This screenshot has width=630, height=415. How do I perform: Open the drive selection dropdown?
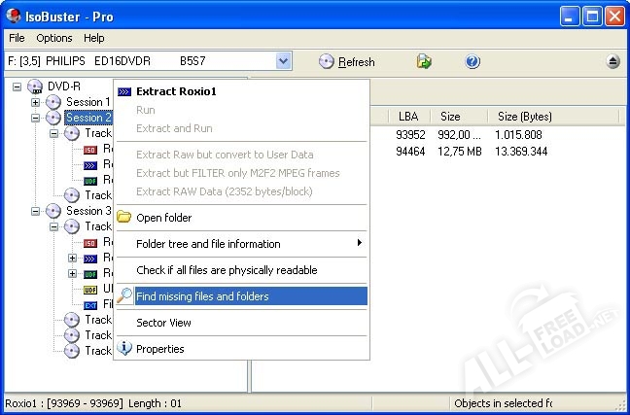click(283, 61)
